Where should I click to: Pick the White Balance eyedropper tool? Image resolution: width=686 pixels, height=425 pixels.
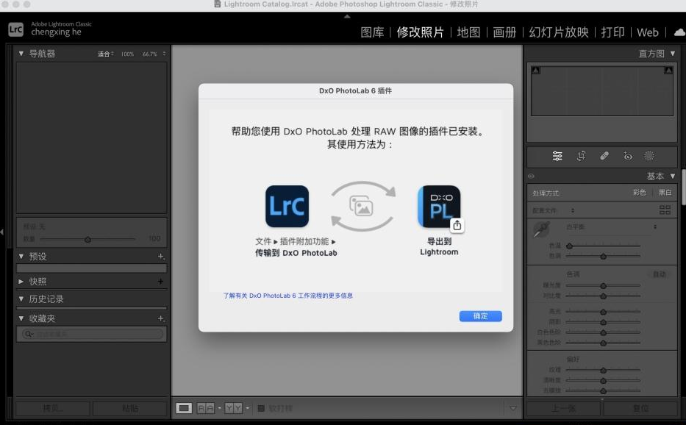541,229
